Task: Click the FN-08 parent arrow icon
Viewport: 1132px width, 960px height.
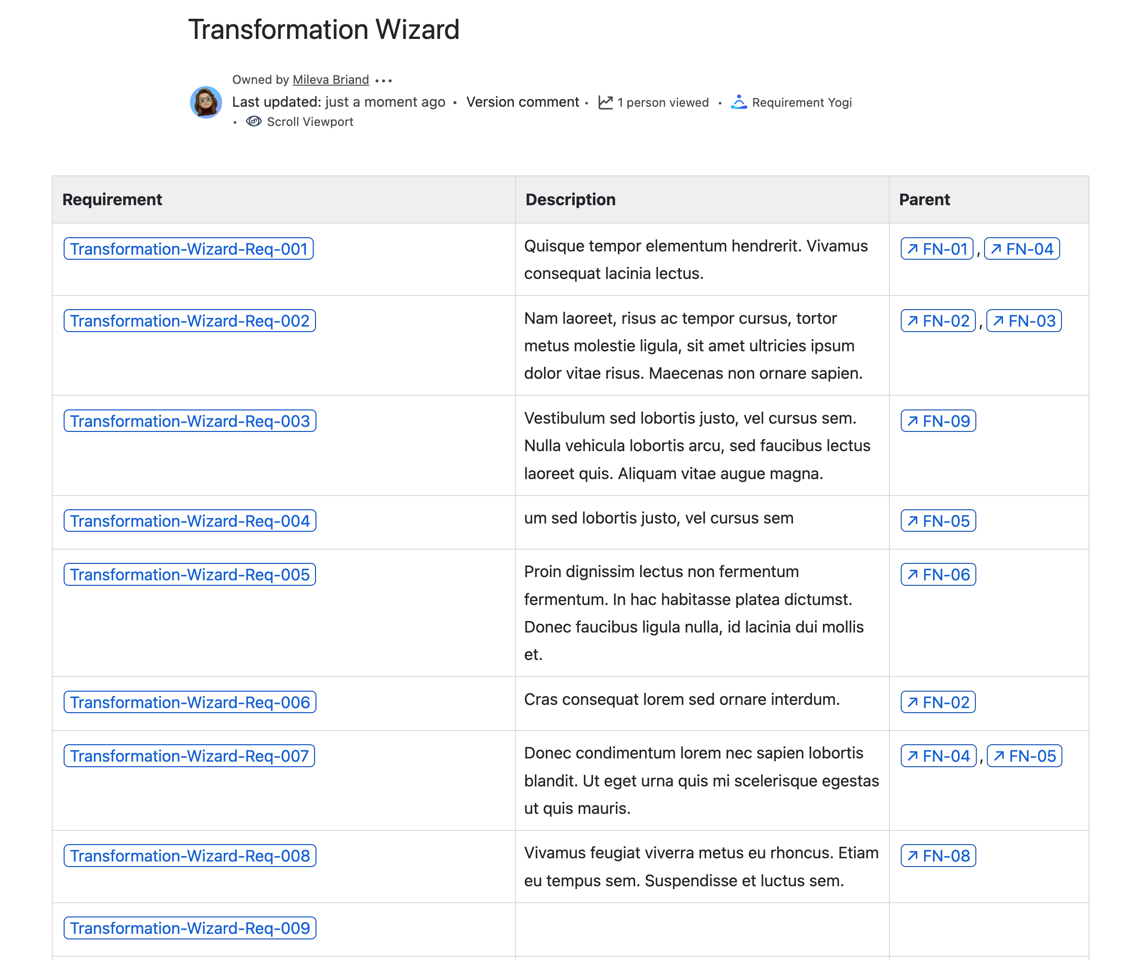Action: [x=912, y=856]
